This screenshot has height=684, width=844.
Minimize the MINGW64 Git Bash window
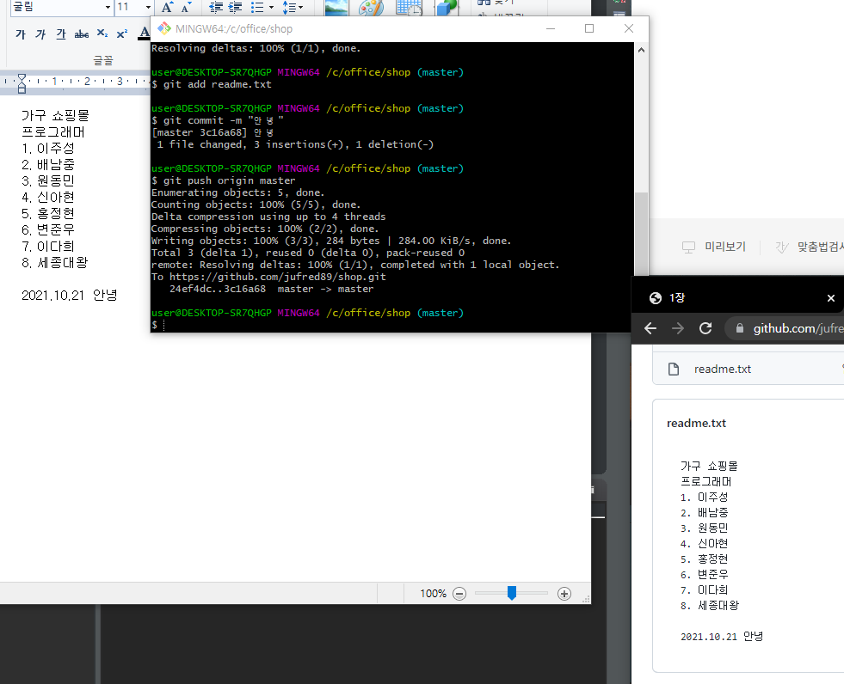pyautogui.click(x=550, y=28)
